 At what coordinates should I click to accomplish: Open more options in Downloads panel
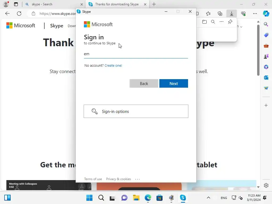coord(222,22)
